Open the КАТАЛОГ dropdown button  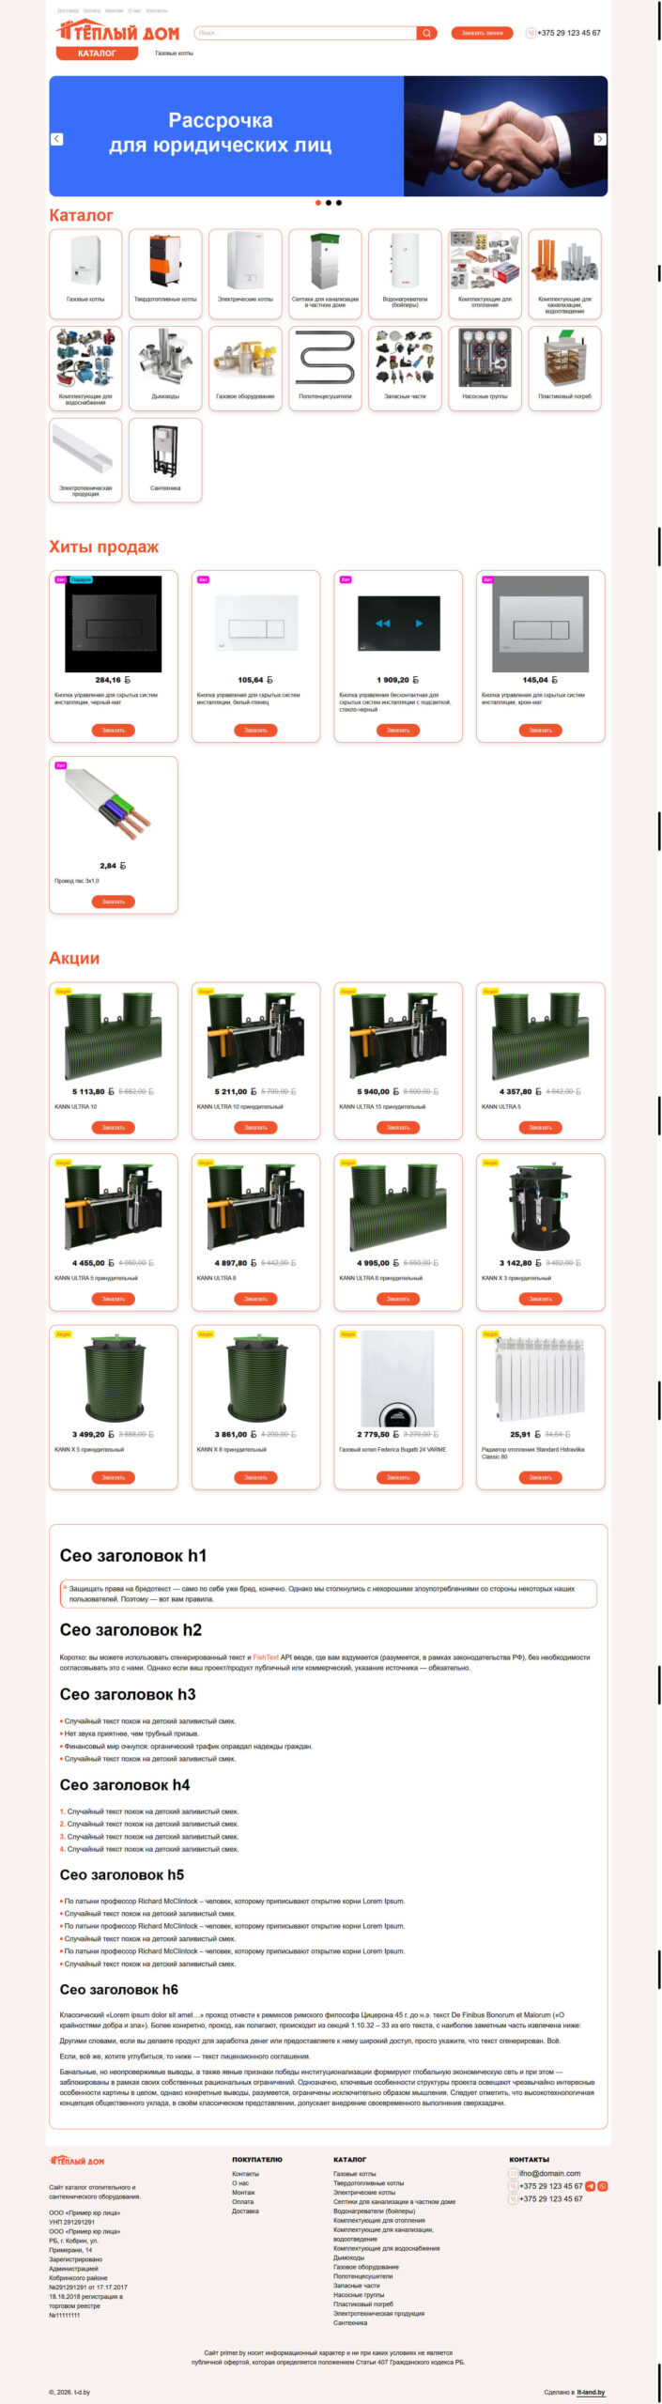97,54
